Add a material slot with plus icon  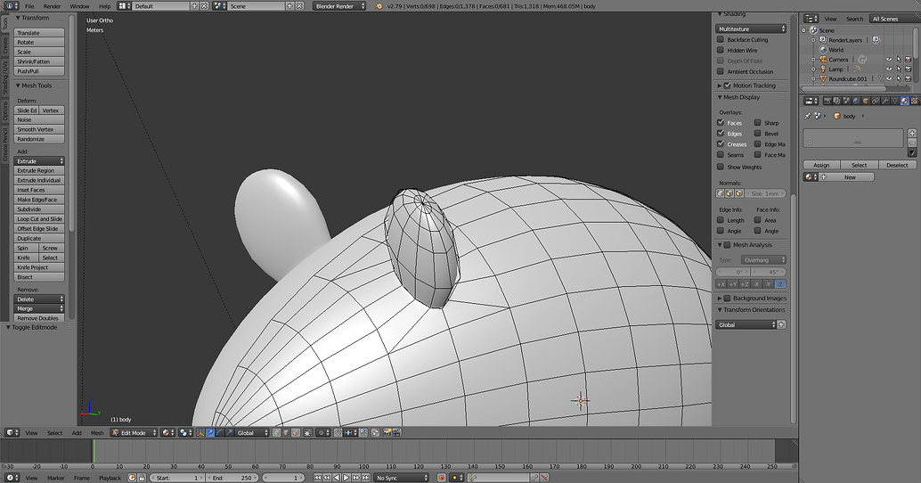pyautogui.click(x=912, y=134)
